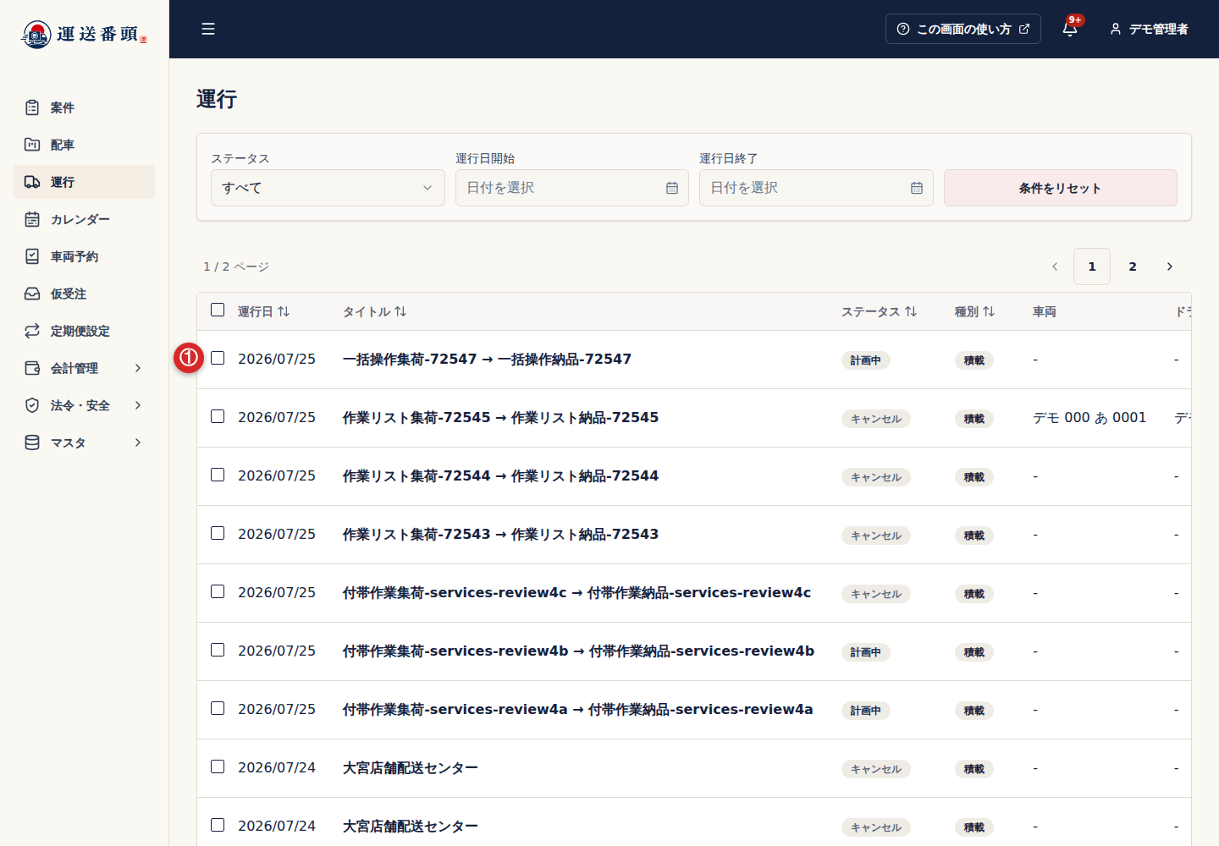Click the 法令・安全 shield icon
Screen dimensions: 1219x846
coord(32,405)
